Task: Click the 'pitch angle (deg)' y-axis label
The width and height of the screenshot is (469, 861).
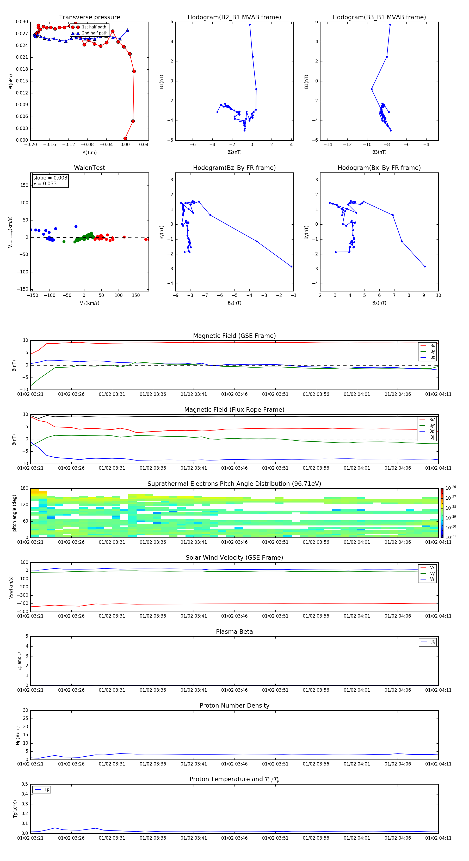Action: [14, 513]
